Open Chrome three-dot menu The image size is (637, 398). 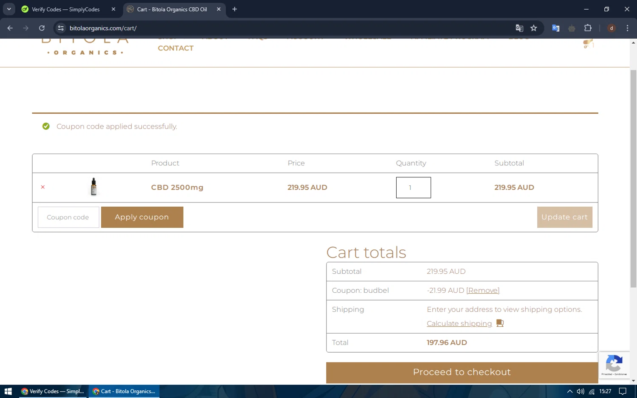click(x=627, y=28)
